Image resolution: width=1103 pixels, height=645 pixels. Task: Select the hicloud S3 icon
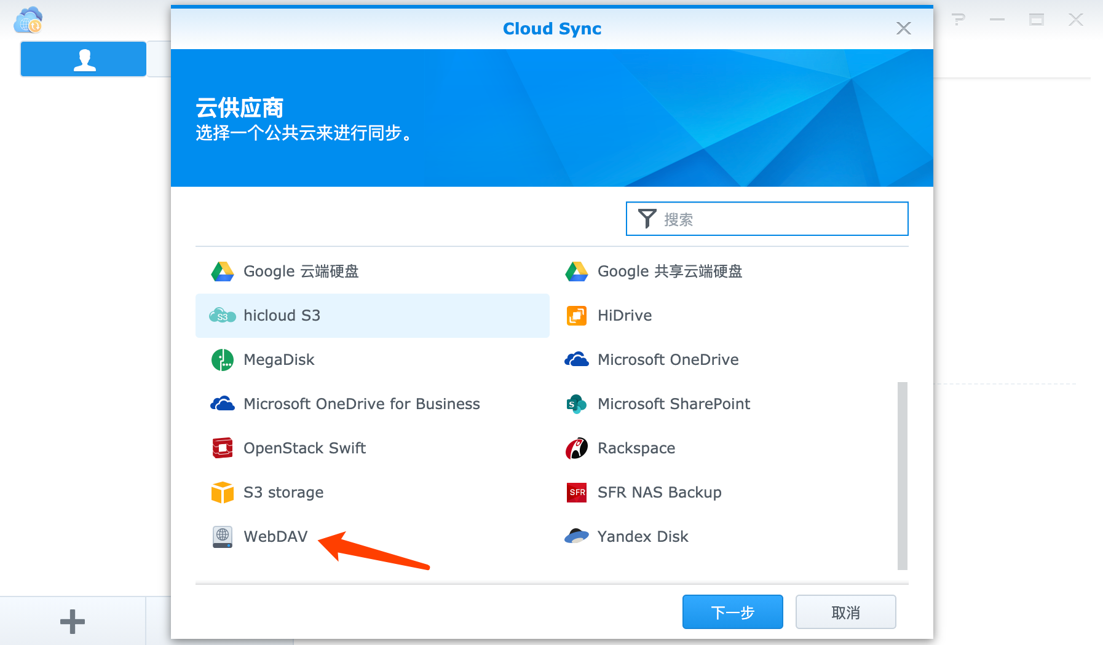pos(223,315)
